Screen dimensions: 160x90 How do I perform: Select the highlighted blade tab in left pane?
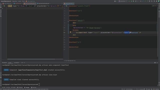click(x=30, y=3)
